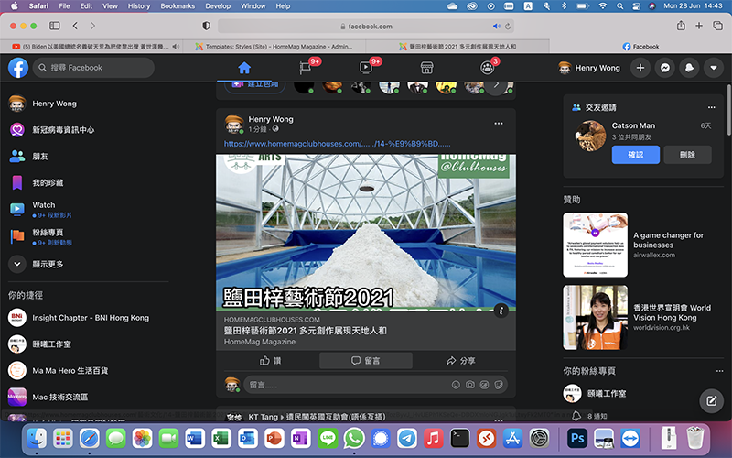732x458 pixels.
Task: Open the Groups icon in top navigation
Action: pos(487,68)
